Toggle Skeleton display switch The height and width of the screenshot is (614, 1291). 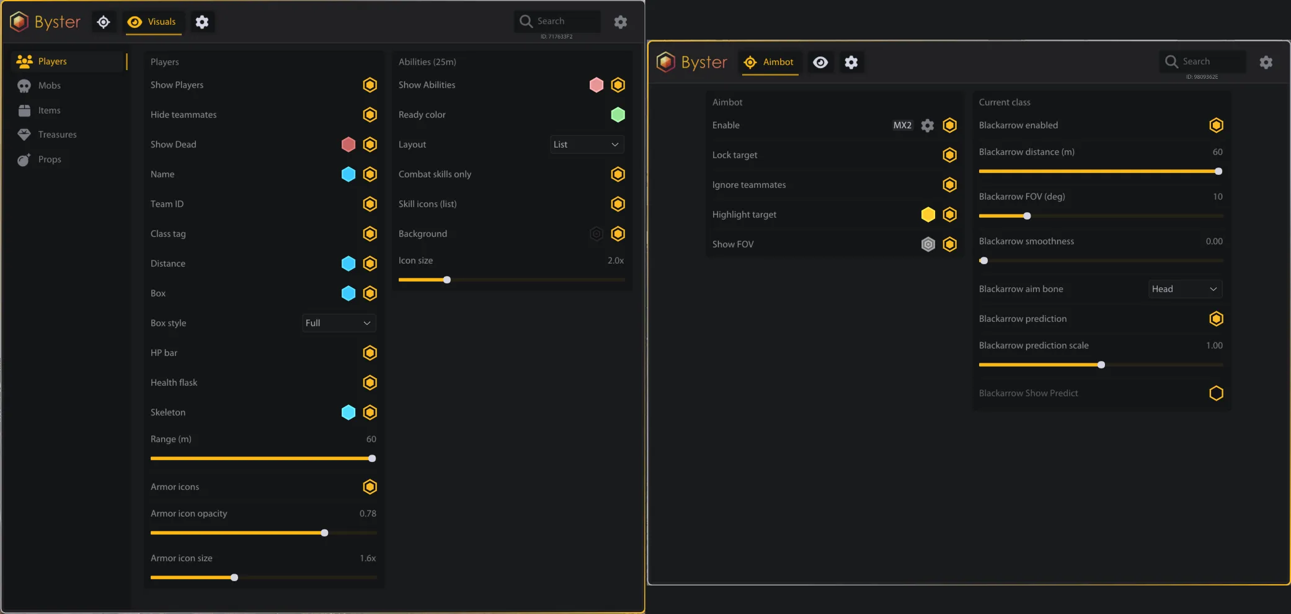click(370, 412)
